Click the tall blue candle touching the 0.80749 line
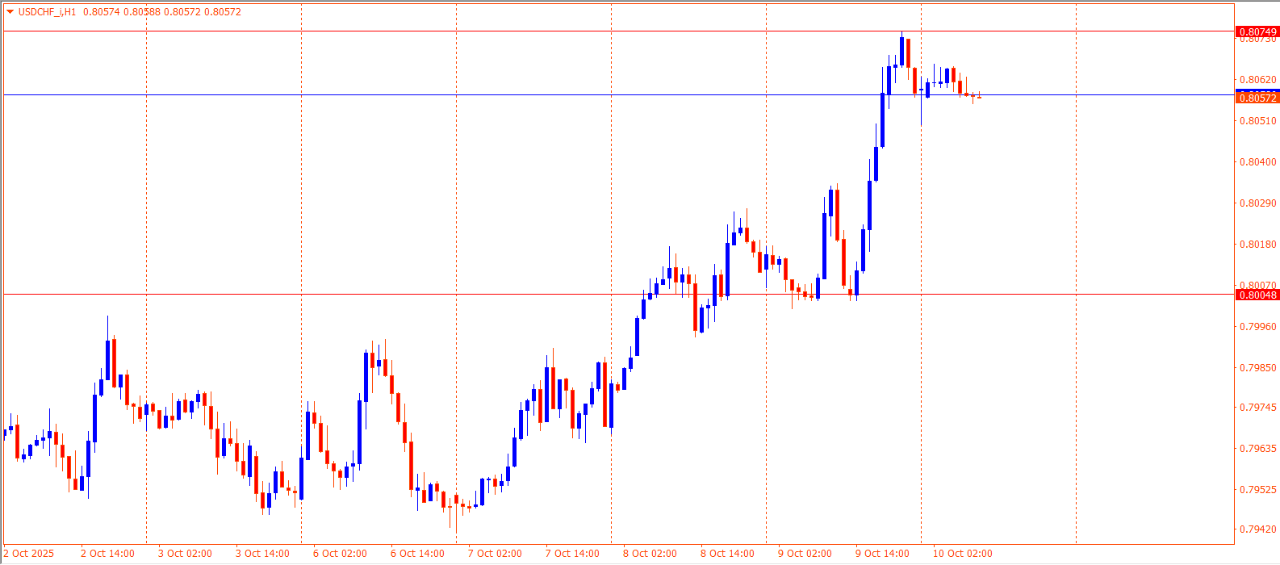 click(x=901, y=51)
